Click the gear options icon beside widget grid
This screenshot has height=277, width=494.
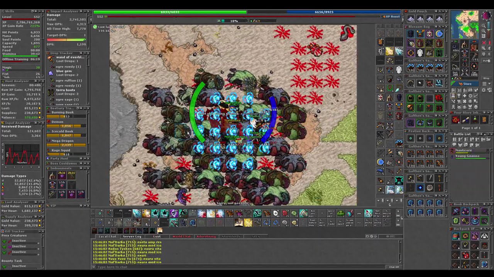(484, 90)
